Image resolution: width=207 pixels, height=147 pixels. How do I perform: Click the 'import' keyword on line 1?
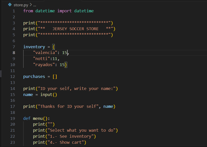coord(65,11)
